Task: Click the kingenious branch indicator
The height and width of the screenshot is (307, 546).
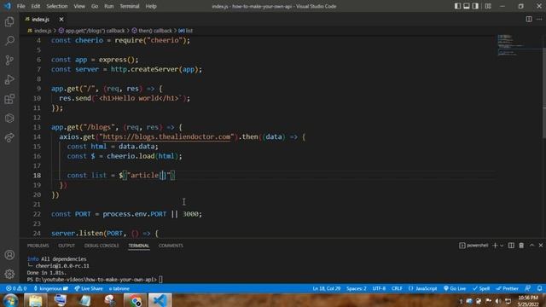Action: pos(51,288)
